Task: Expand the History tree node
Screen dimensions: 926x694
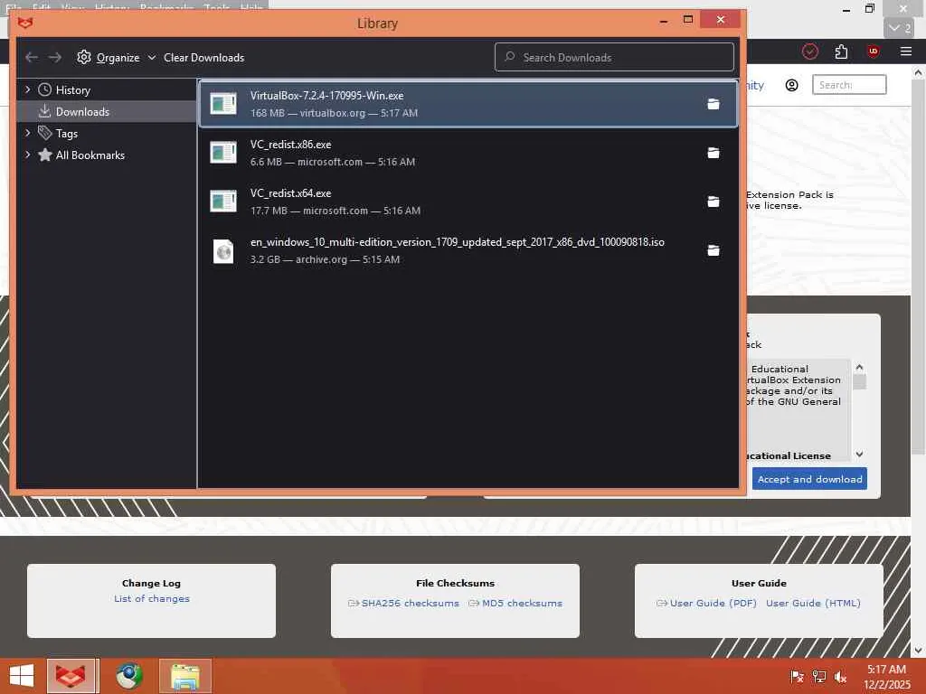Action: [x=27, y=89]
